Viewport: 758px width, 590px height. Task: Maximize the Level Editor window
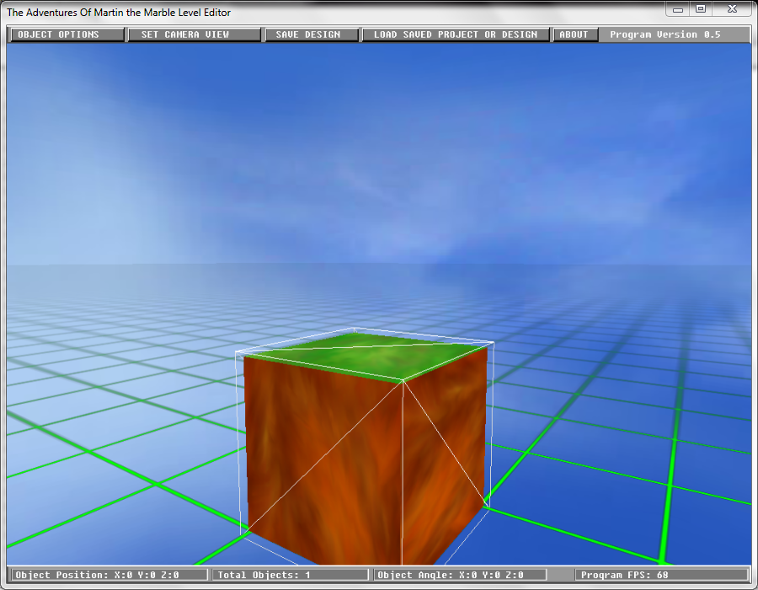coord(701,9)
